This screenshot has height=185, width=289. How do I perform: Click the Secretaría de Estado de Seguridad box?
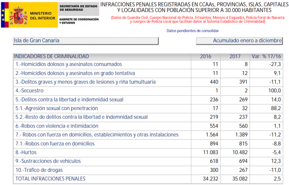coord(79,9)
